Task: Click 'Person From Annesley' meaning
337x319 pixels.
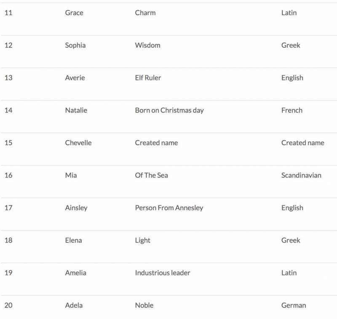Action: tap(169, 208)
